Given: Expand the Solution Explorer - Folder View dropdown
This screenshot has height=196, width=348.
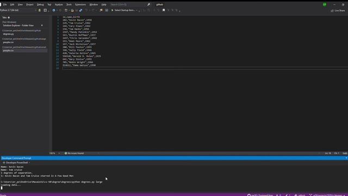Looking at the screenshot, I should click(42, 26).
